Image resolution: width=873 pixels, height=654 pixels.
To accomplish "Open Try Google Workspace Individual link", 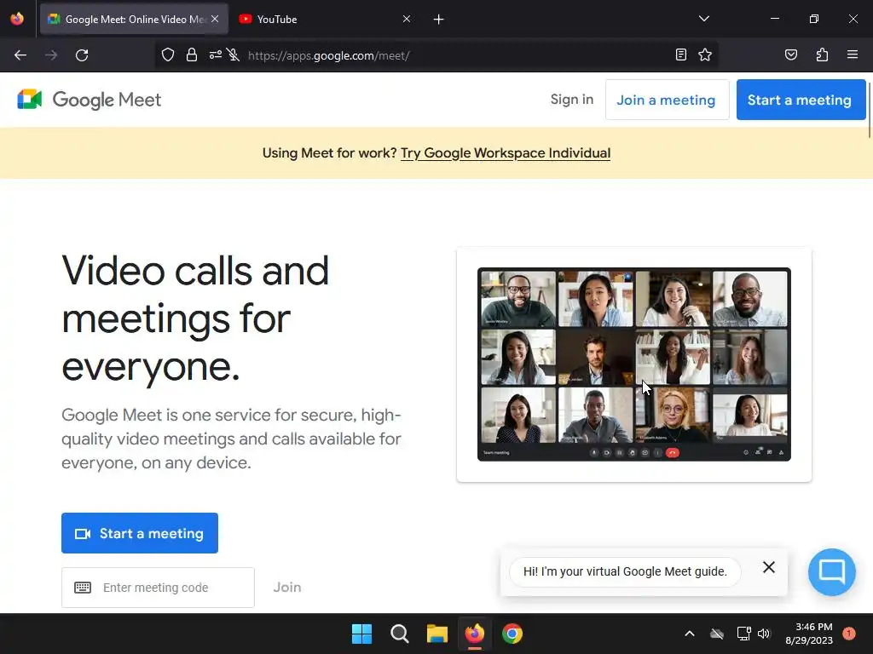I will [506, 153].
